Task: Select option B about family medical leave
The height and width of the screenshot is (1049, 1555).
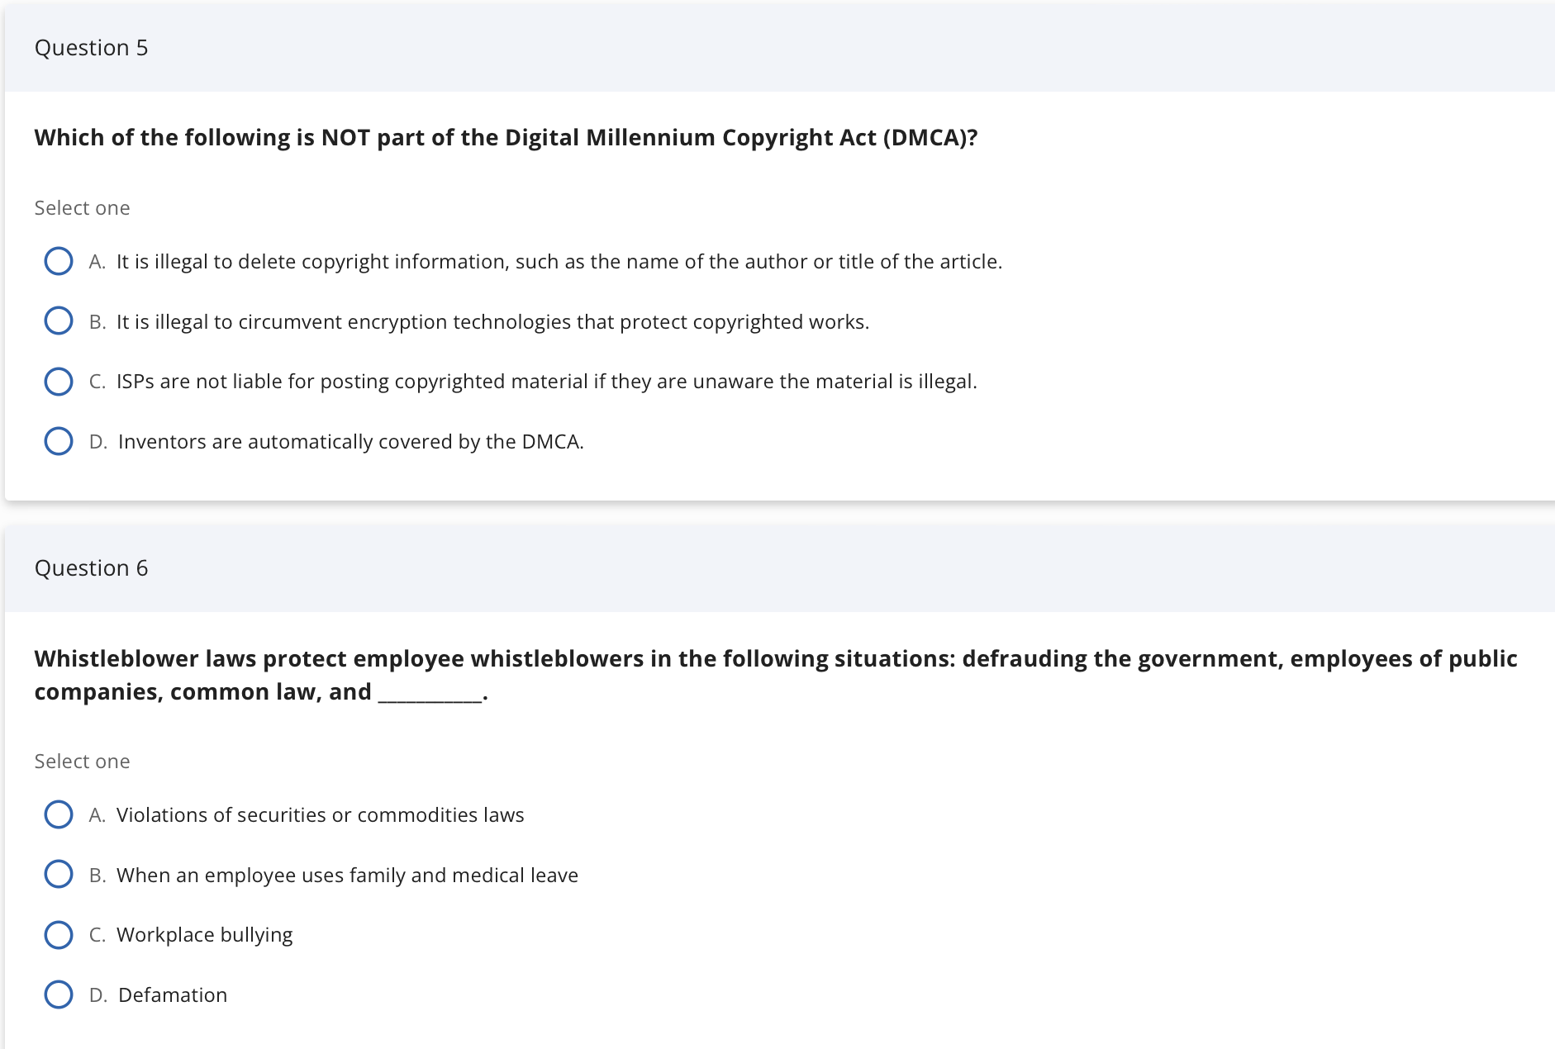Action: [59, 874]
